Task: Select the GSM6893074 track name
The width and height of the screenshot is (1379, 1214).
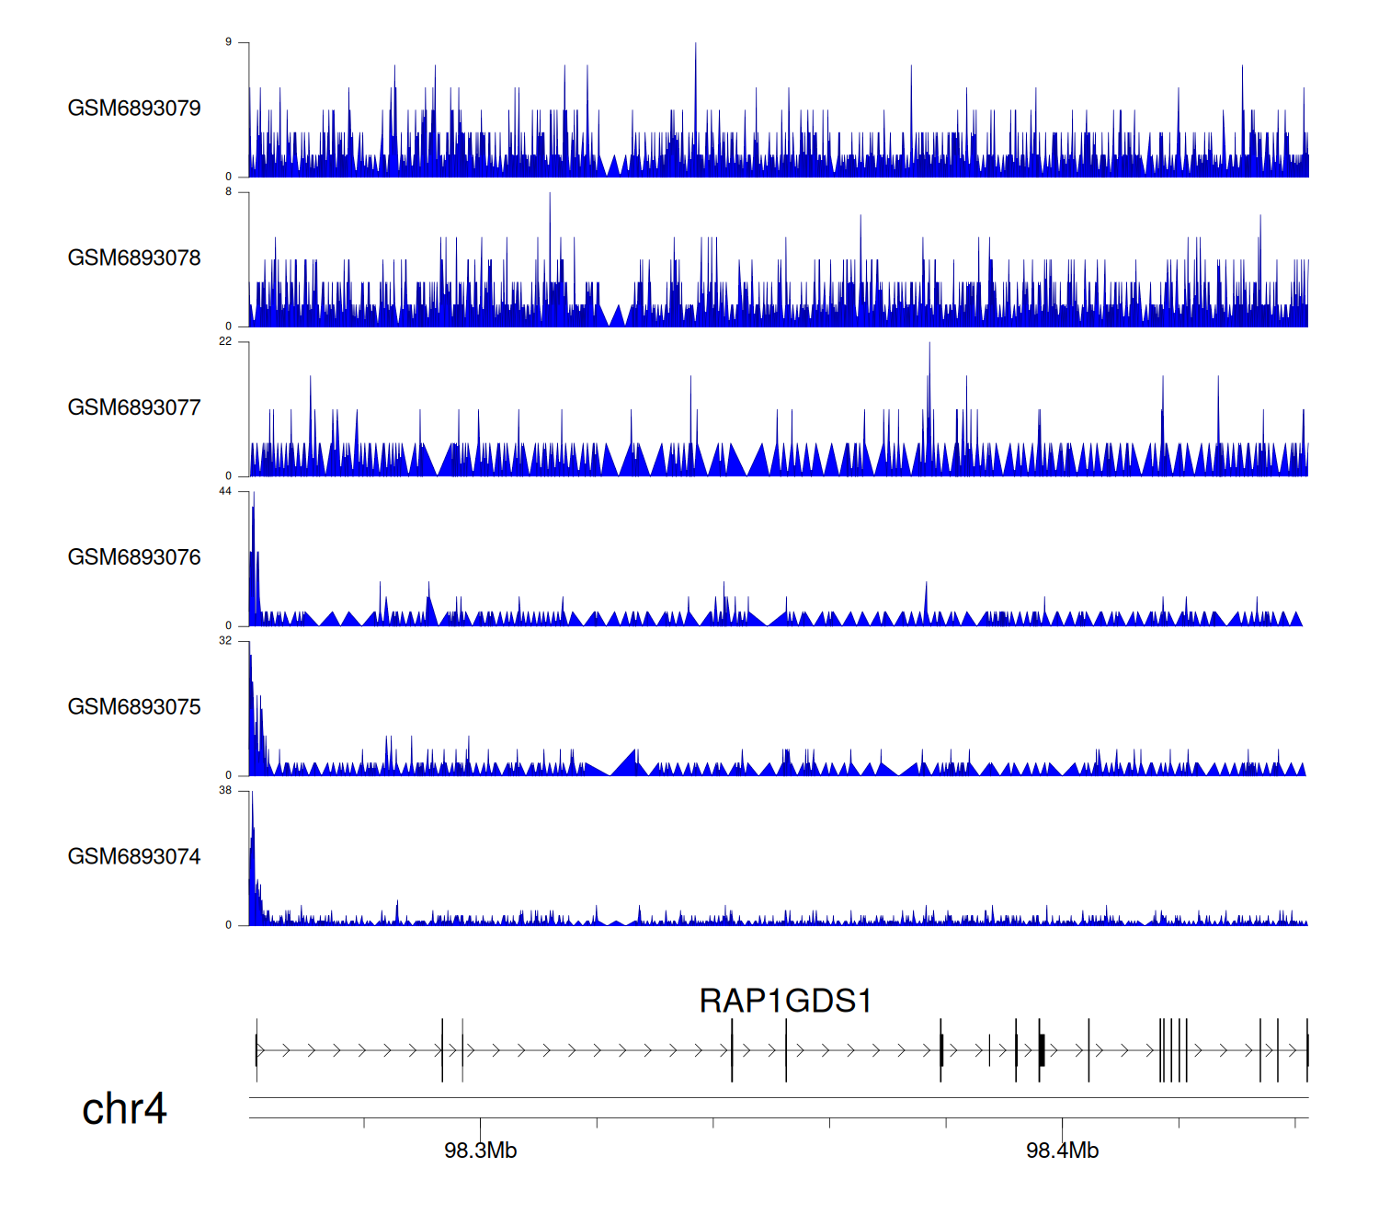Action: [134, 857]
